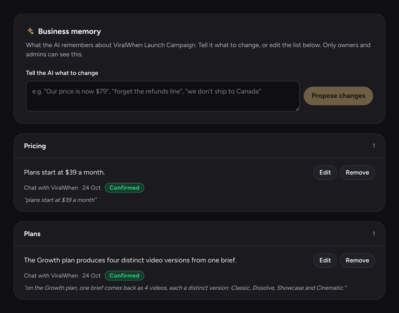This screenshot has height=313, width=399.
Task: Click the italic quote 'plans start at $39 a month'
Action: 60,200
